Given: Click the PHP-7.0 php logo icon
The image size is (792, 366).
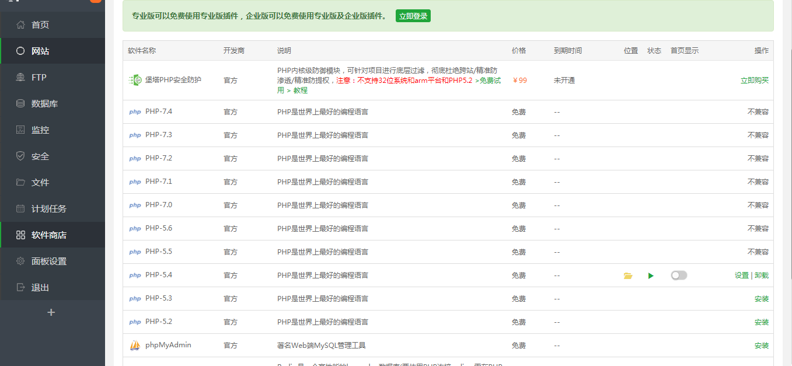Looking at the screenshot, I should tap(135, 205).
